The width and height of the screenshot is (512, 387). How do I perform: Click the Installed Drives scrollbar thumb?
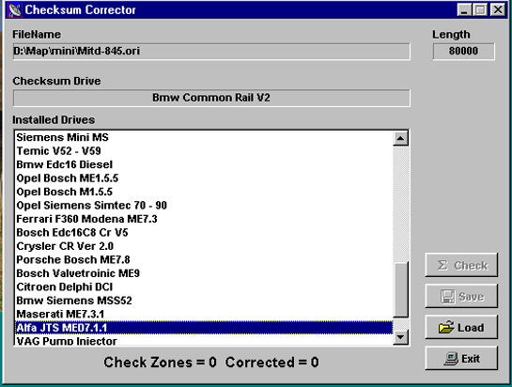tap(400, 289)
